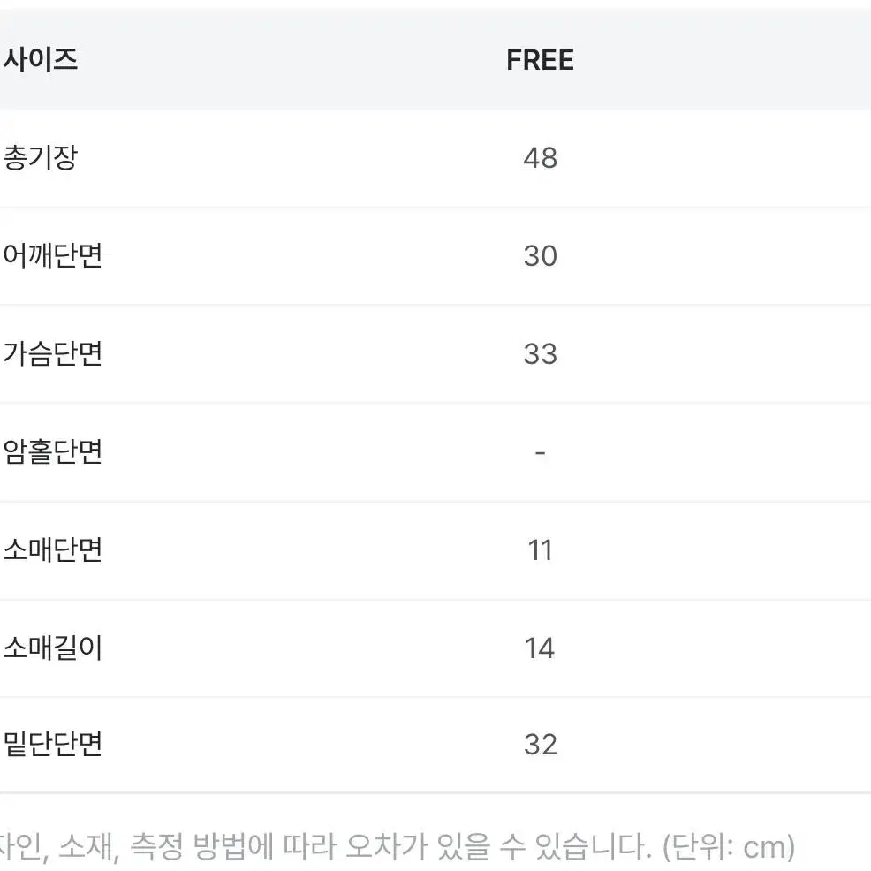Click the 소매단면 row label

(53, 550)
